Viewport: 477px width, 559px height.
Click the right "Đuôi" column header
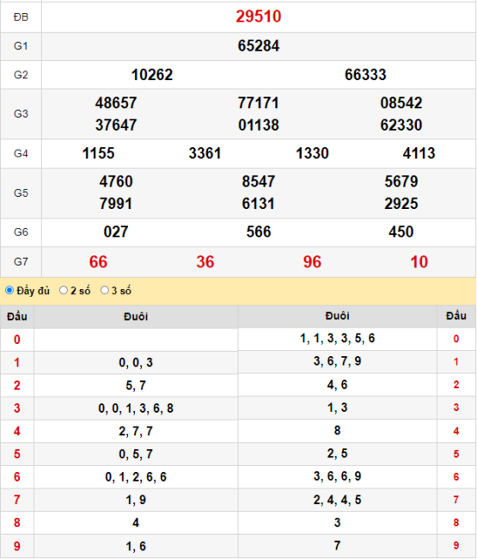click(x=338, y=316)
